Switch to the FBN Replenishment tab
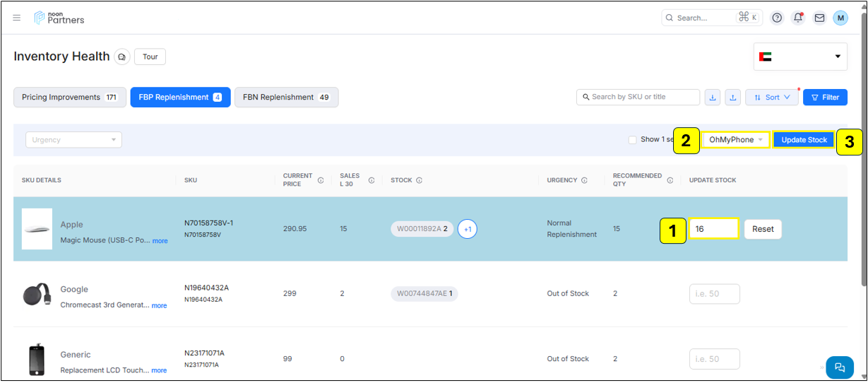868x383 pixels. click(286, 98)
